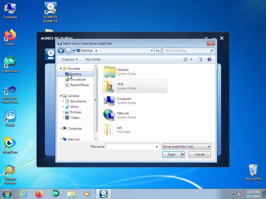The width and height of the screenshot is (266, 199).
Task: Open Paltalk desktop shortcut
Action: (10, 118)
